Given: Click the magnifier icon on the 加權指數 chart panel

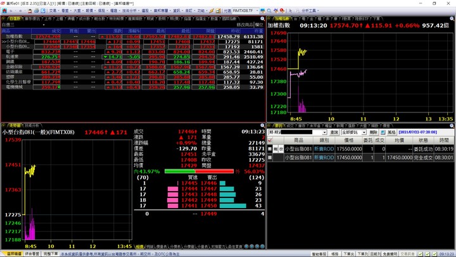Looking at the screenshot, I should 452,18.
